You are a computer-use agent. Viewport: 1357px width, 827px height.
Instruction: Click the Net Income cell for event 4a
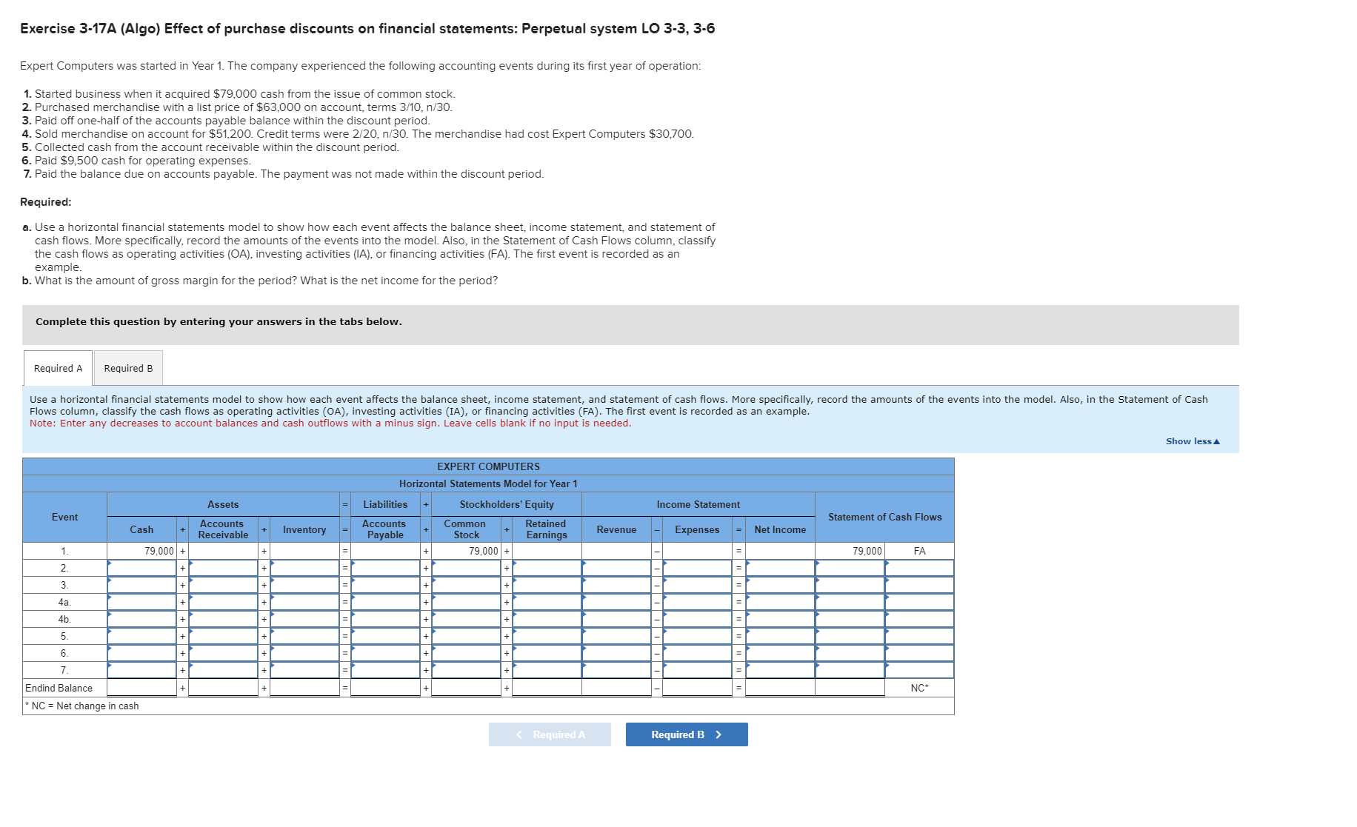click(779, 601)
